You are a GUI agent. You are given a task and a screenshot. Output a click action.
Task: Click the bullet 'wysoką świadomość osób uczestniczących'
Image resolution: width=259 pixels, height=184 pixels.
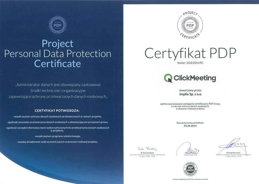click(57, 142)
